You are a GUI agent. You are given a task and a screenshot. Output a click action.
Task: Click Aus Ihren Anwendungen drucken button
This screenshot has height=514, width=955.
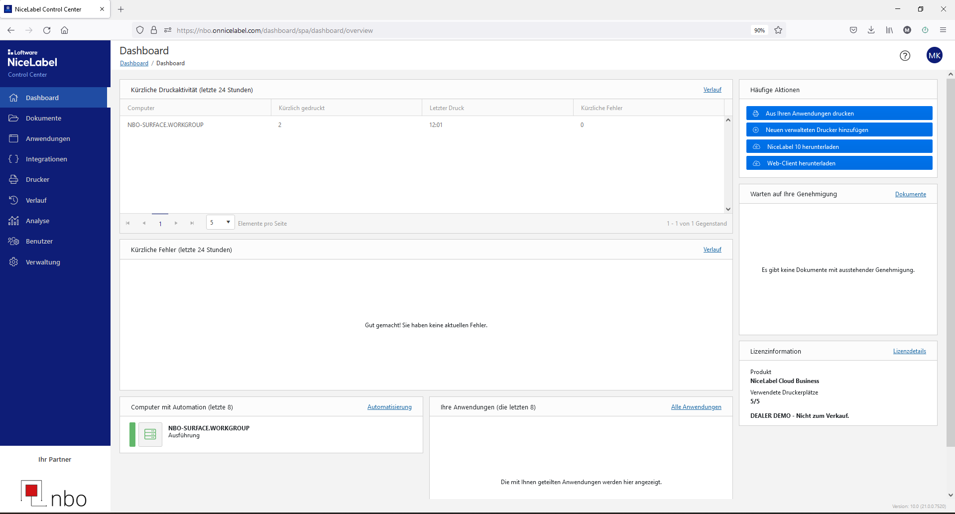[x=839, y=113]
